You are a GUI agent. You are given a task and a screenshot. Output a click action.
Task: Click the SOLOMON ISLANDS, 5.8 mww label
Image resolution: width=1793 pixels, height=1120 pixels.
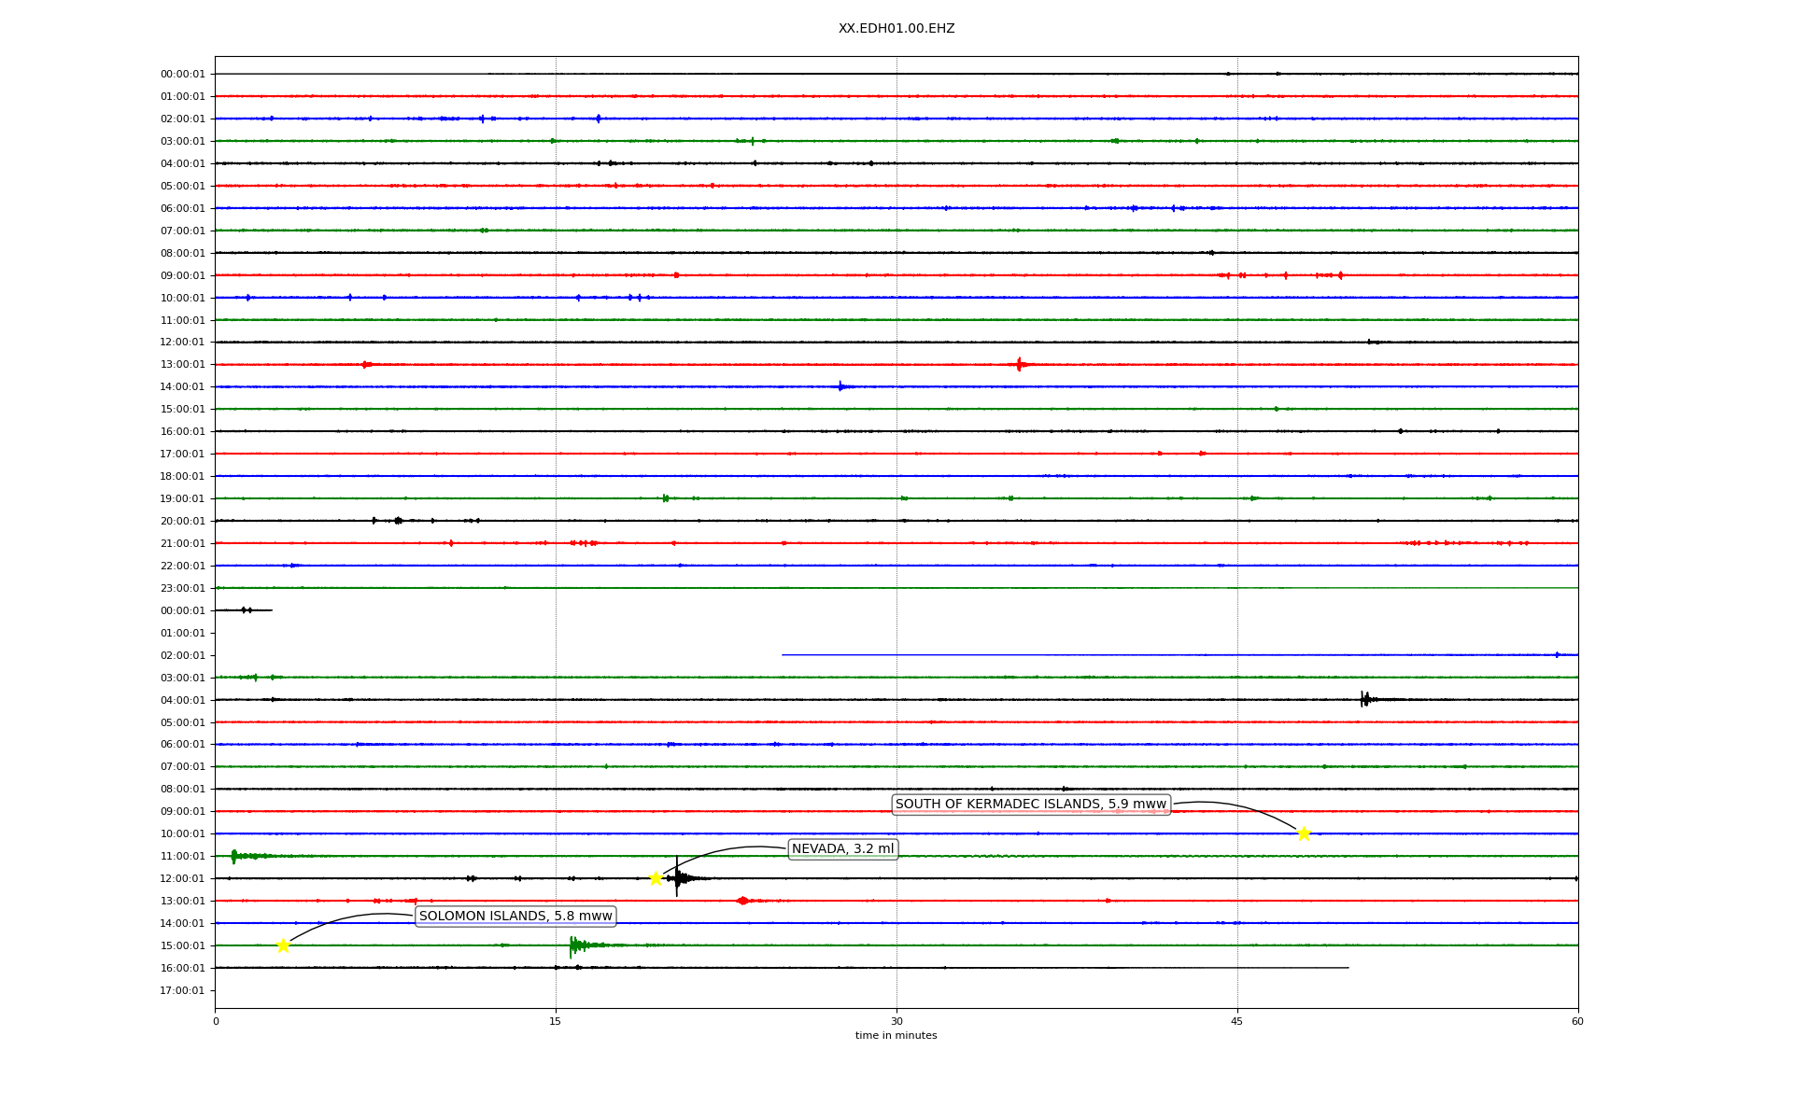click(x=515, y=917)
